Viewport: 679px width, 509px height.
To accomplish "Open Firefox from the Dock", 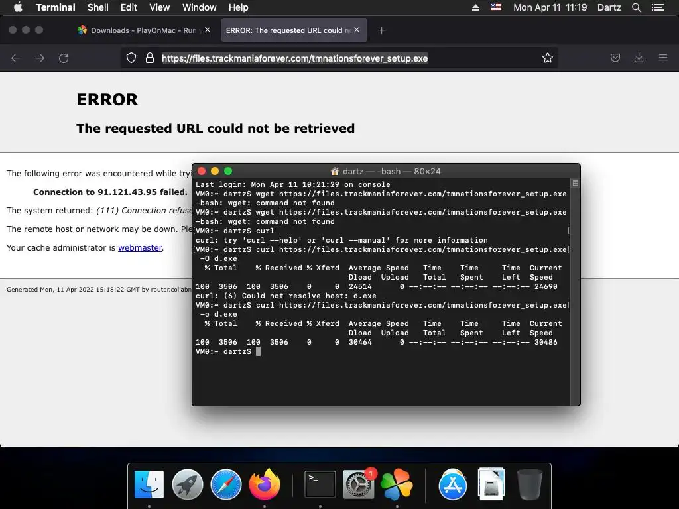I will pyautogui.click(x=264, y=483).
